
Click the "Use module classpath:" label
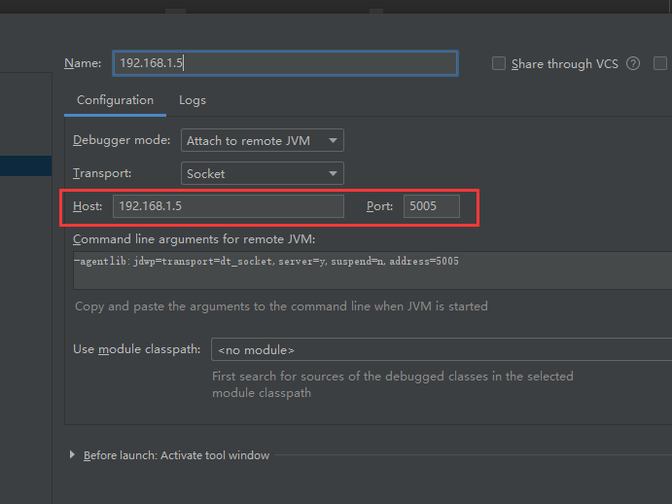click(137, 349)
